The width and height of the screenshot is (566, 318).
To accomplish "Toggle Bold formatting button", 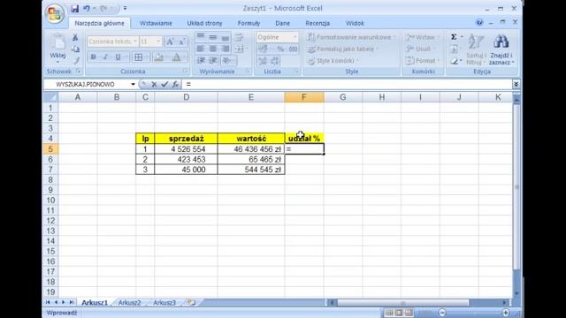I will pos(94,57).
